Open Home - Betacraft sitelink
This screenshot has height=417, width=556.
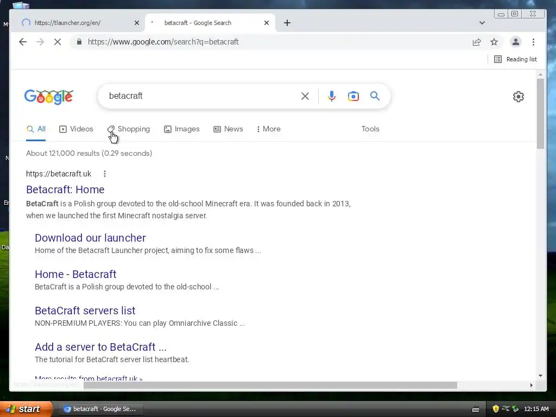(x=75, y=274)
